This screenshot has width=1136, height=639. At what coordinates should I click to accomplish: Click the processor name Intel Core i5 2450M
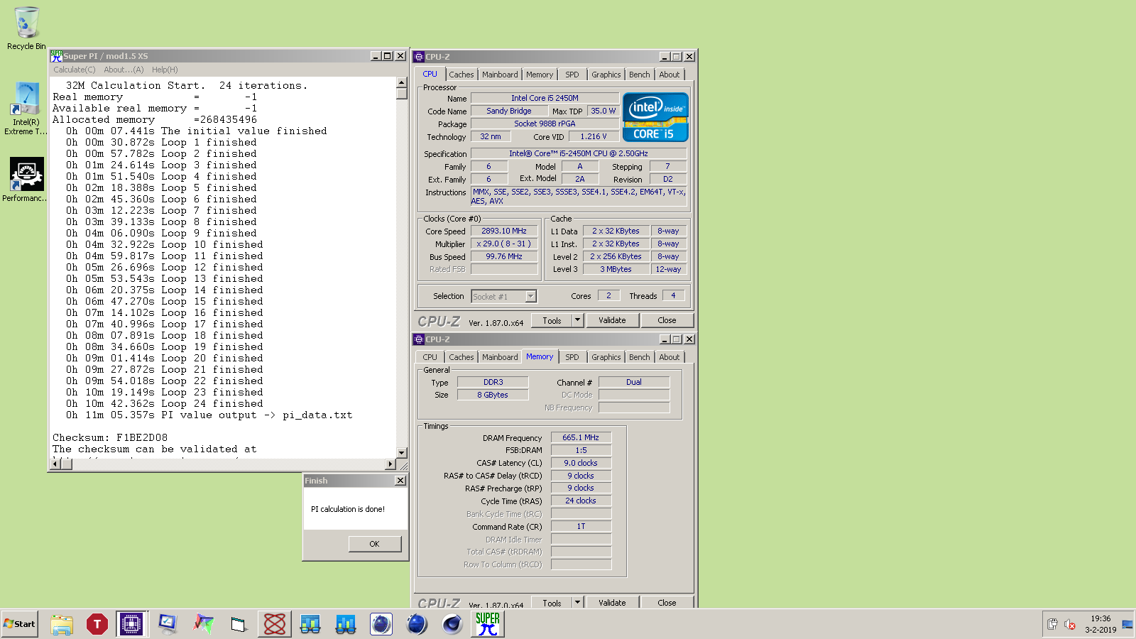(x=545, y=98)
